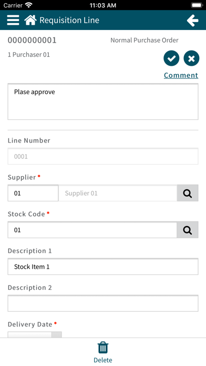
Task: Edit Description 1 'Stock Item 1' field
Action: pos(103,267)
